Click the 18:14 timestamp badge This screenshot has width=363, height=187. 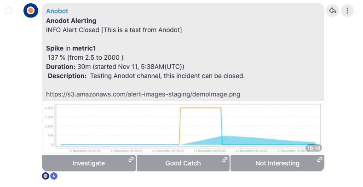[314, 148]
